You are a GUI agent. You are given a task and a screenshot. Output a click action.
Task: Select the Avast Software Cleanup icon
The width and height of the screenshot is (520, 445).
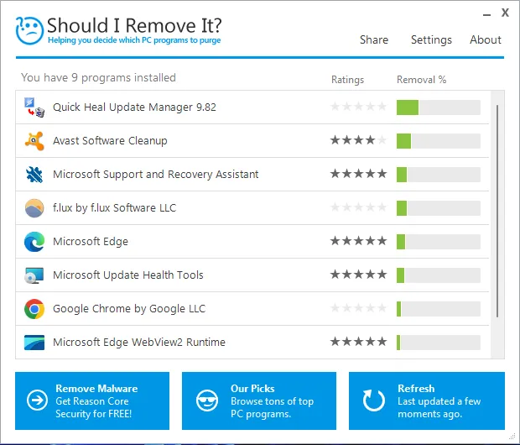coord(34,141)
